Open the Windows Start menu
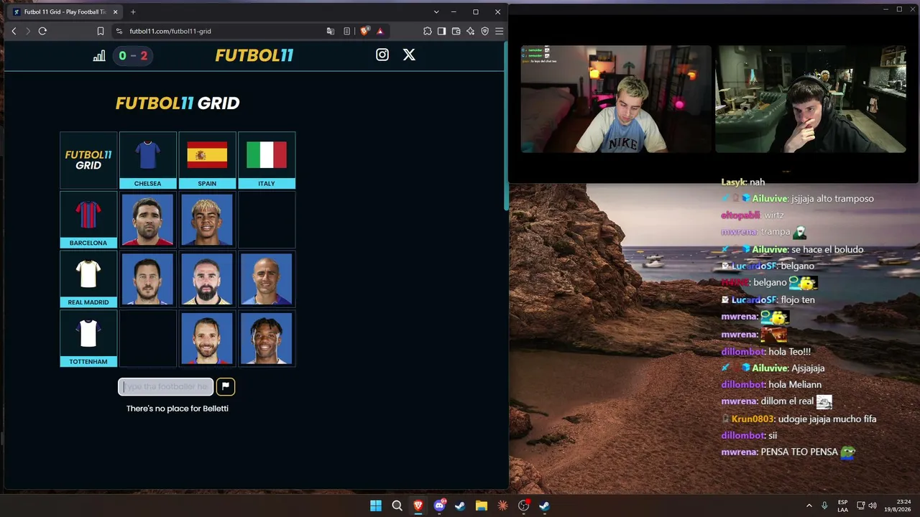This screenshot has height=517, width=920. click(376, 506)
